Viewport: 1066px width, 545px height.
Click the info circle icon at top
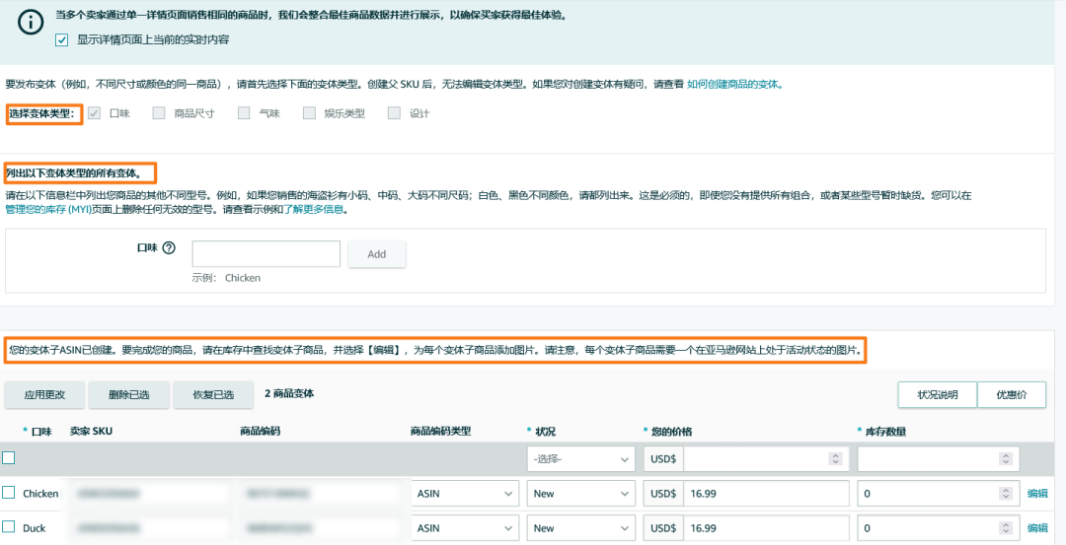click(x=31, y=24)
